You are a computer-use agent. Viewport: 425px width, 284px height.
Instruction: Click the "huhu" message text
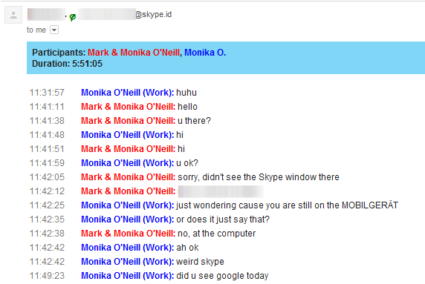186,93
